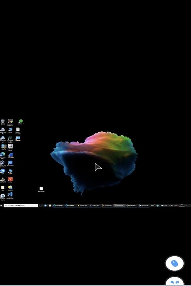Select the green diamond desktop shortcut

pos(21,122)
